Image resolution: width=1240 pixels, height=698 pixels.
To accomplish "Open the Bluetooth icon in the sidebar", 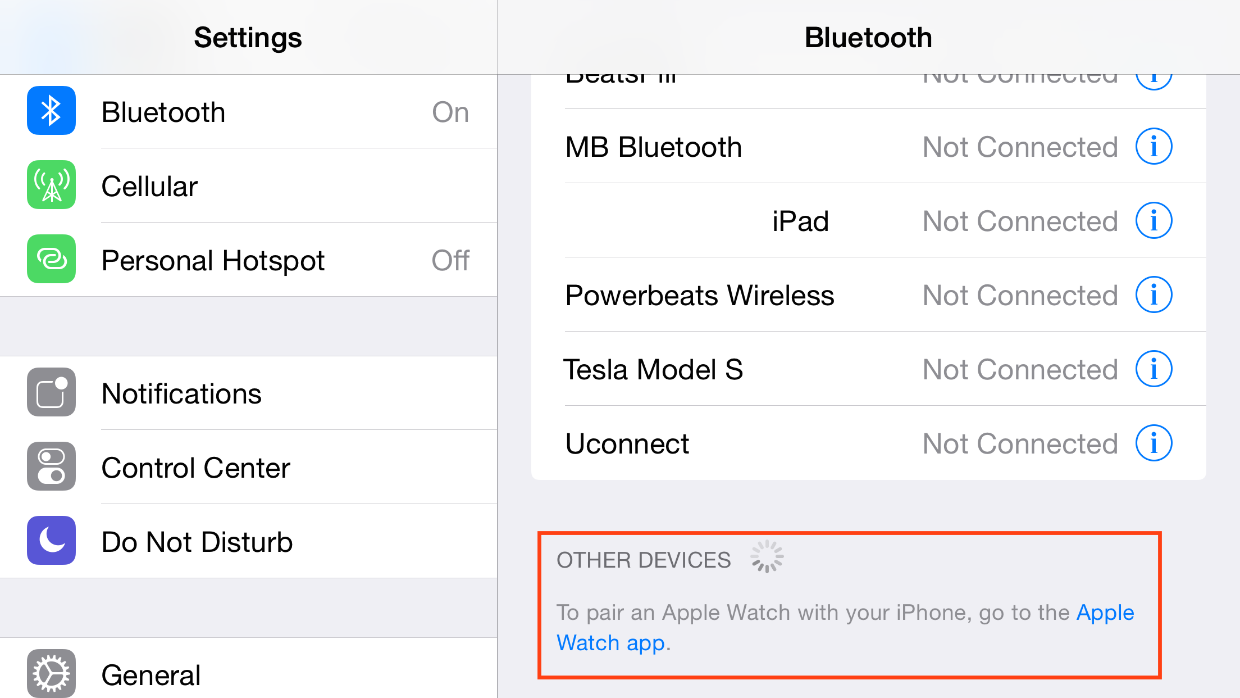I will pos(51,111).
